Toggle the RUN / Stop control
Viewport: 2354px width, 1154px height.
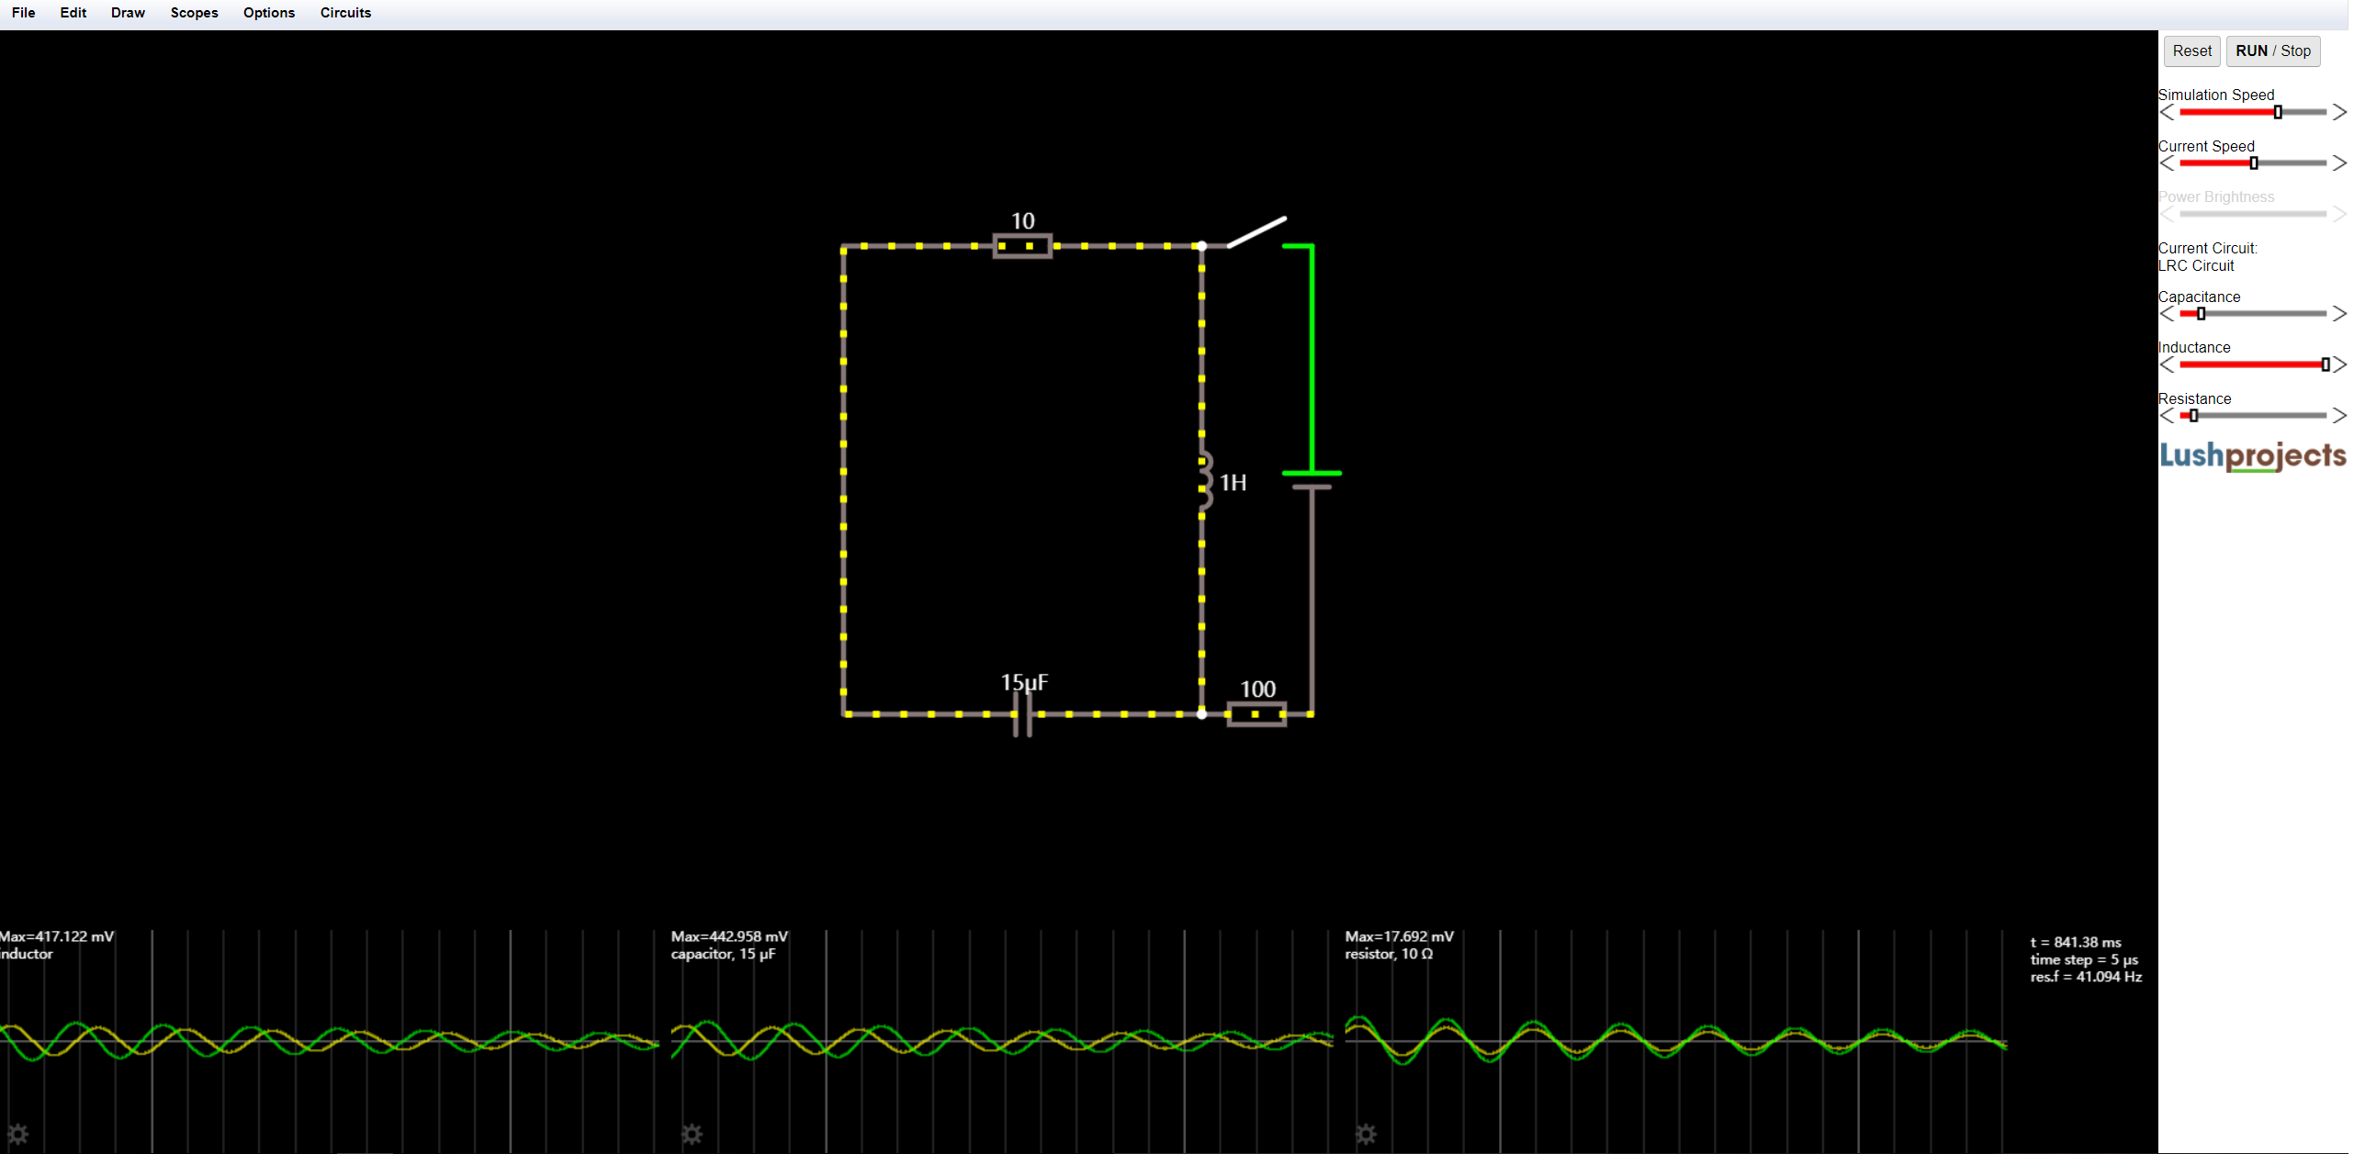coord(2273,50)
